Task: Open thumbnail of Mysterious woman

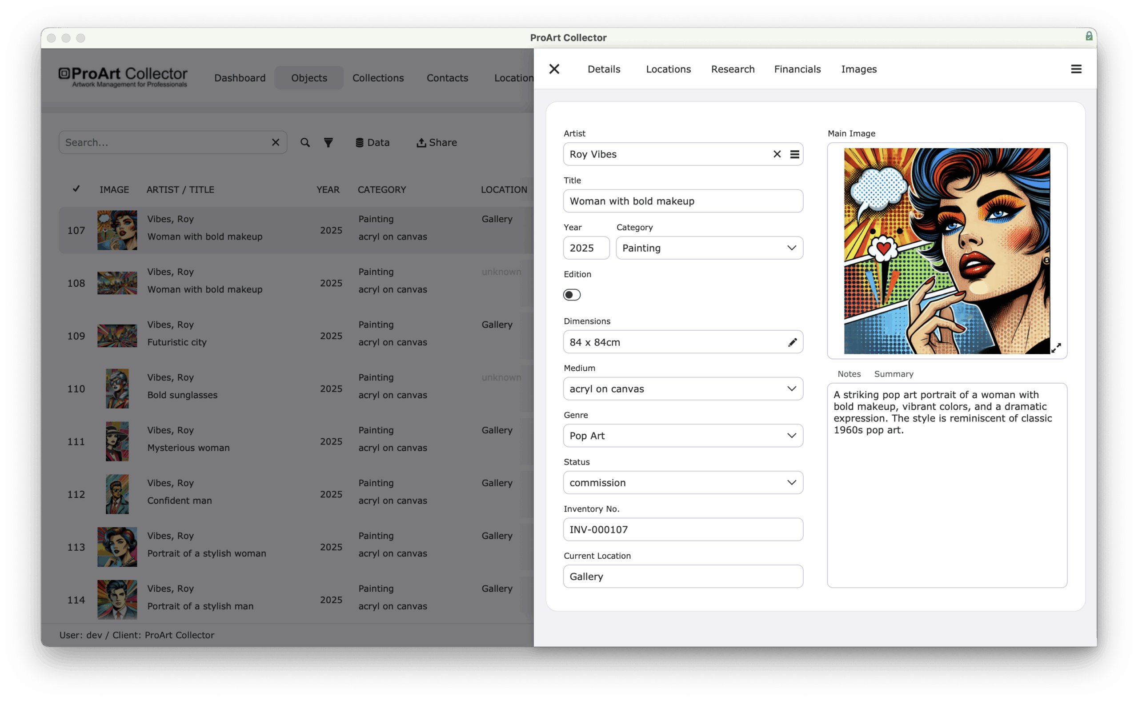Action: point(117,441)
